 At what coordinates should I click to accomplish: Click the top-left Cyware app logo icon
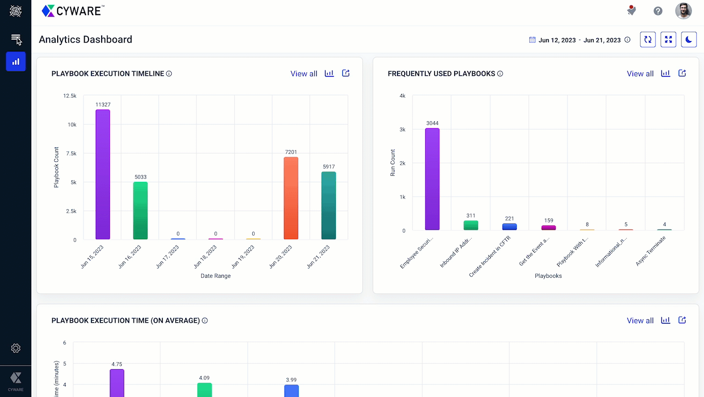click(x=16, y=11)
